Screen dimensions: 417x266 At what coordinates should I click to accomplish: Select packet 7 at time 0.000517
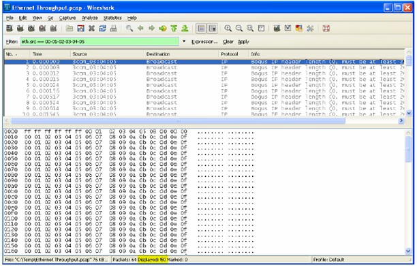click(204, 97)
